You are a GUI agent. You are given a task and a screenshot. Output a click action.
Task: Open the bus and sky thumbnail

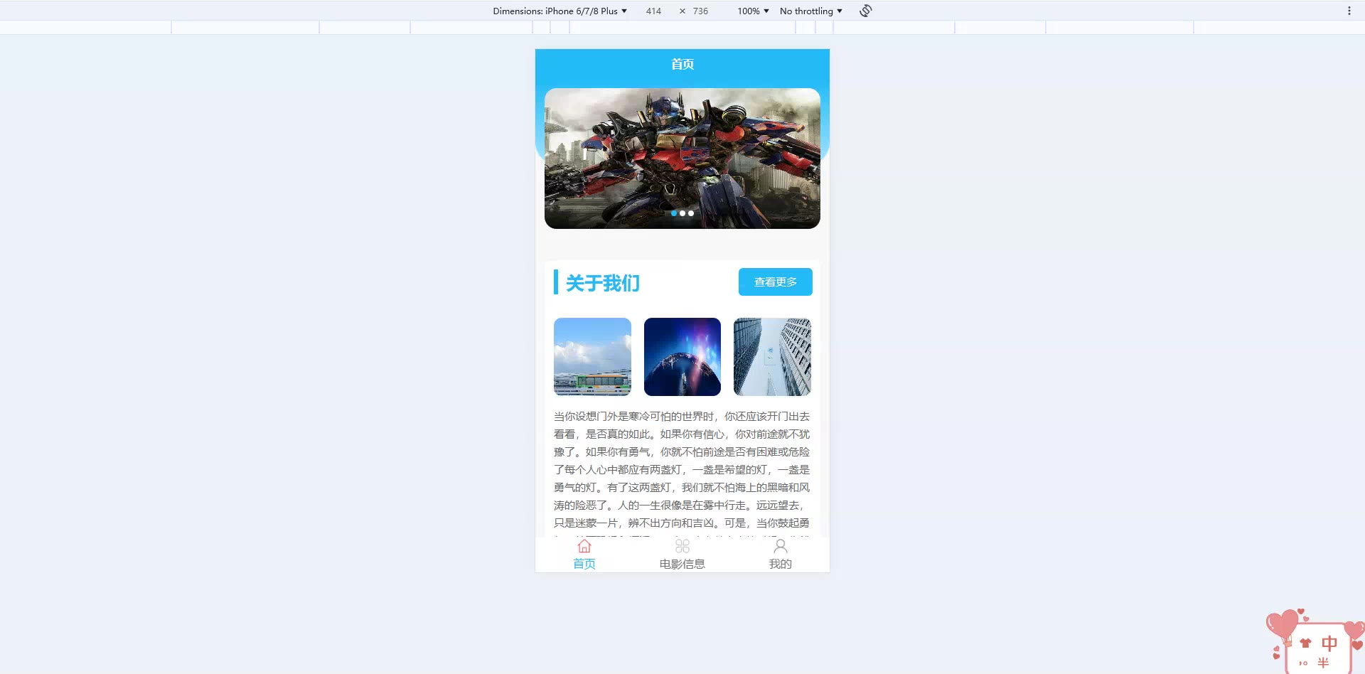[x=592, y=357]
